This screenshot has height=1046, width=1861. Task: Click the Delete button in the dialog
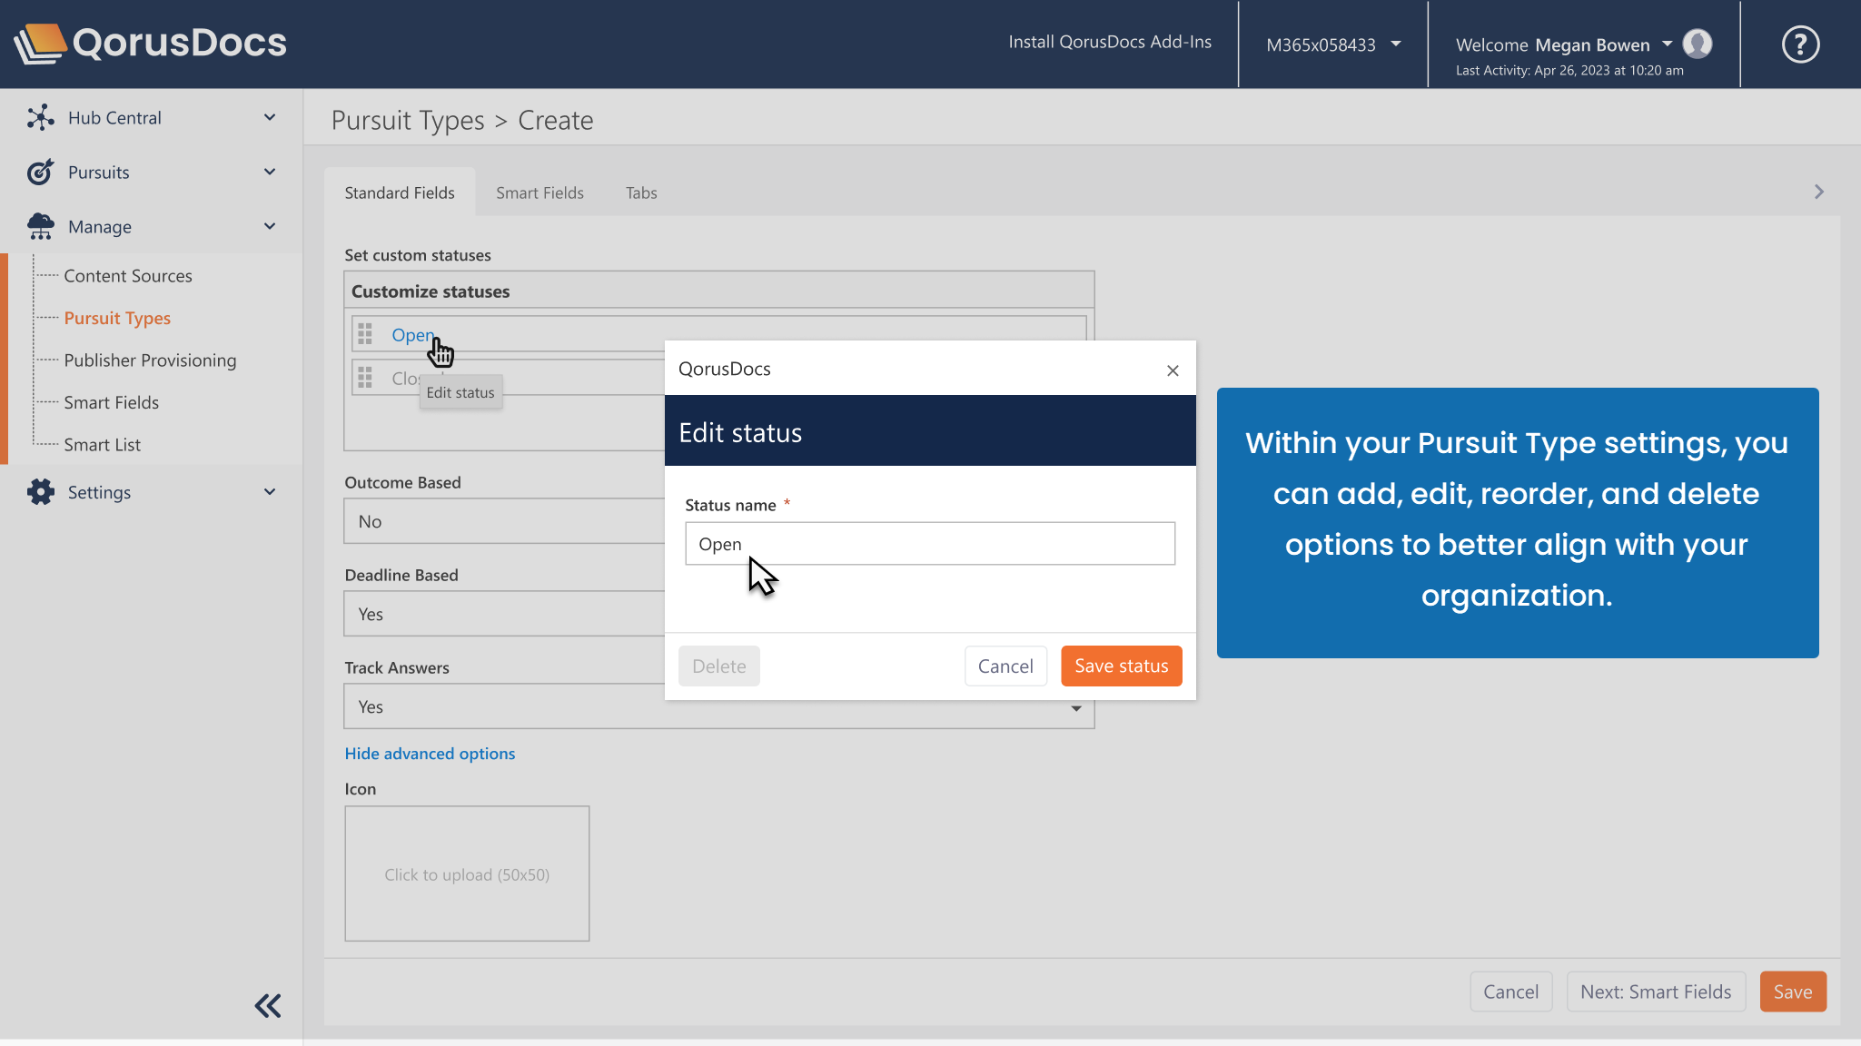click(718, 666)
